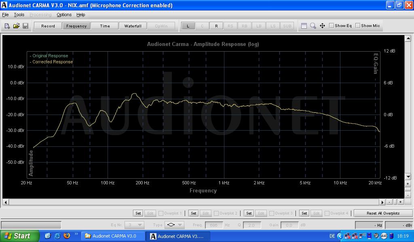The width and height of the screenshot is (414, 242).
Task: Switch to the Waterfall view
Action: pyautogui.click(x=133, y=26)
